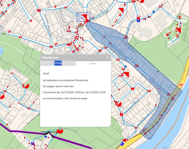Click the blue circle point at top right
The image size is (189, 149).
[154, 12]
